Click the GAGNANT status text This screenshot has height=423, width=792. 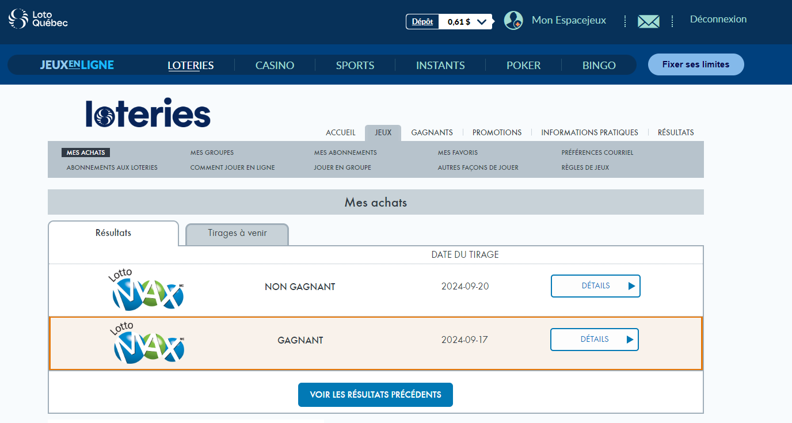[300, 340]
